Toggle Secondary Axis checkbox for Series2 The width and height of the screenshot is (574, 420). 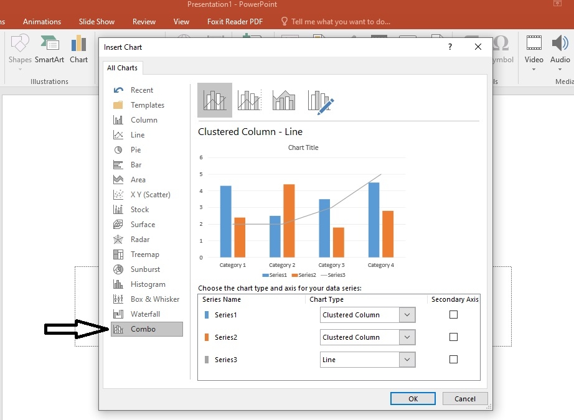453,337
